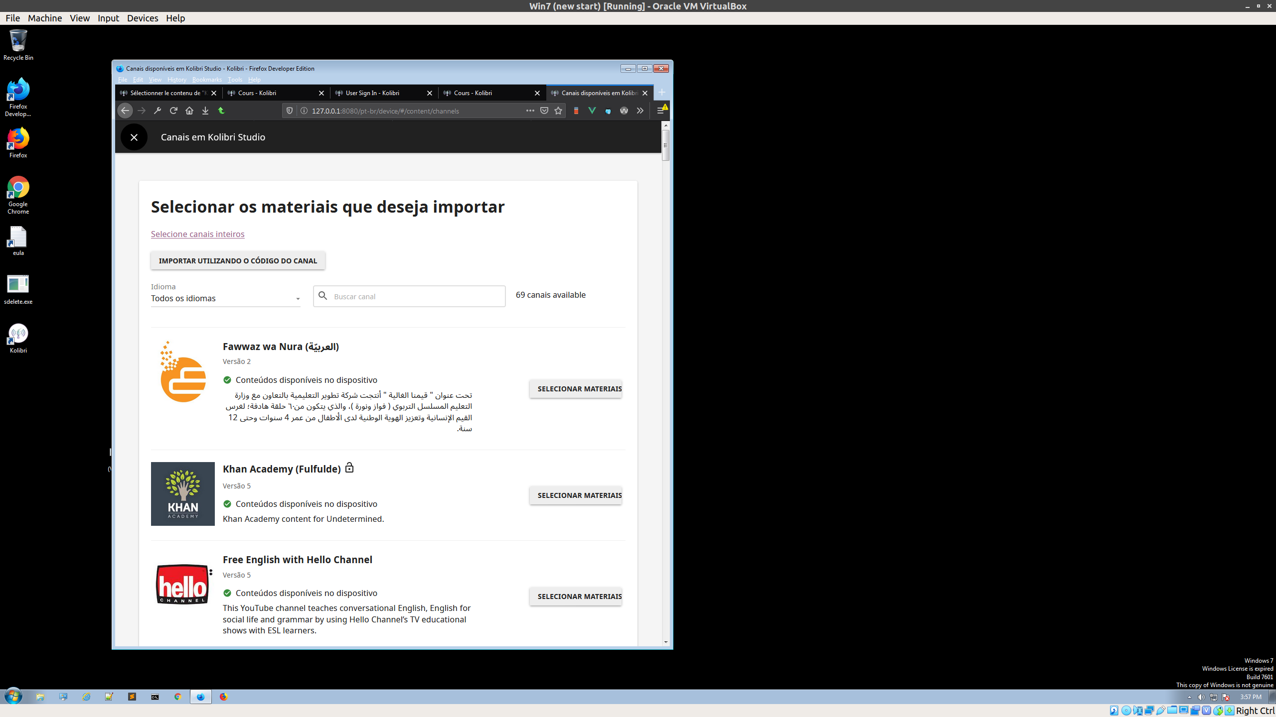This screenshot has height=717, width=1276.
Task: Bookmark this page with the star icon
Action: point(558,111)
